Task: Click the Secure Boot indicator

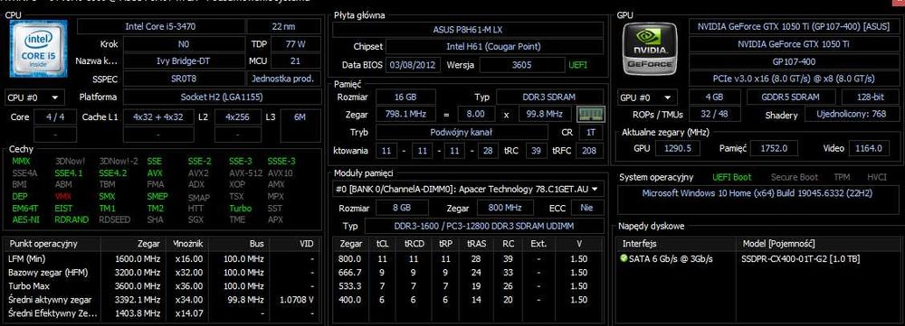Action: point(795,177)
